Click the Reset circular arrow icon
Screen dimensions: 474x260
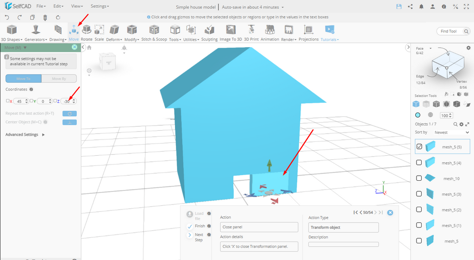pos(58,17)
